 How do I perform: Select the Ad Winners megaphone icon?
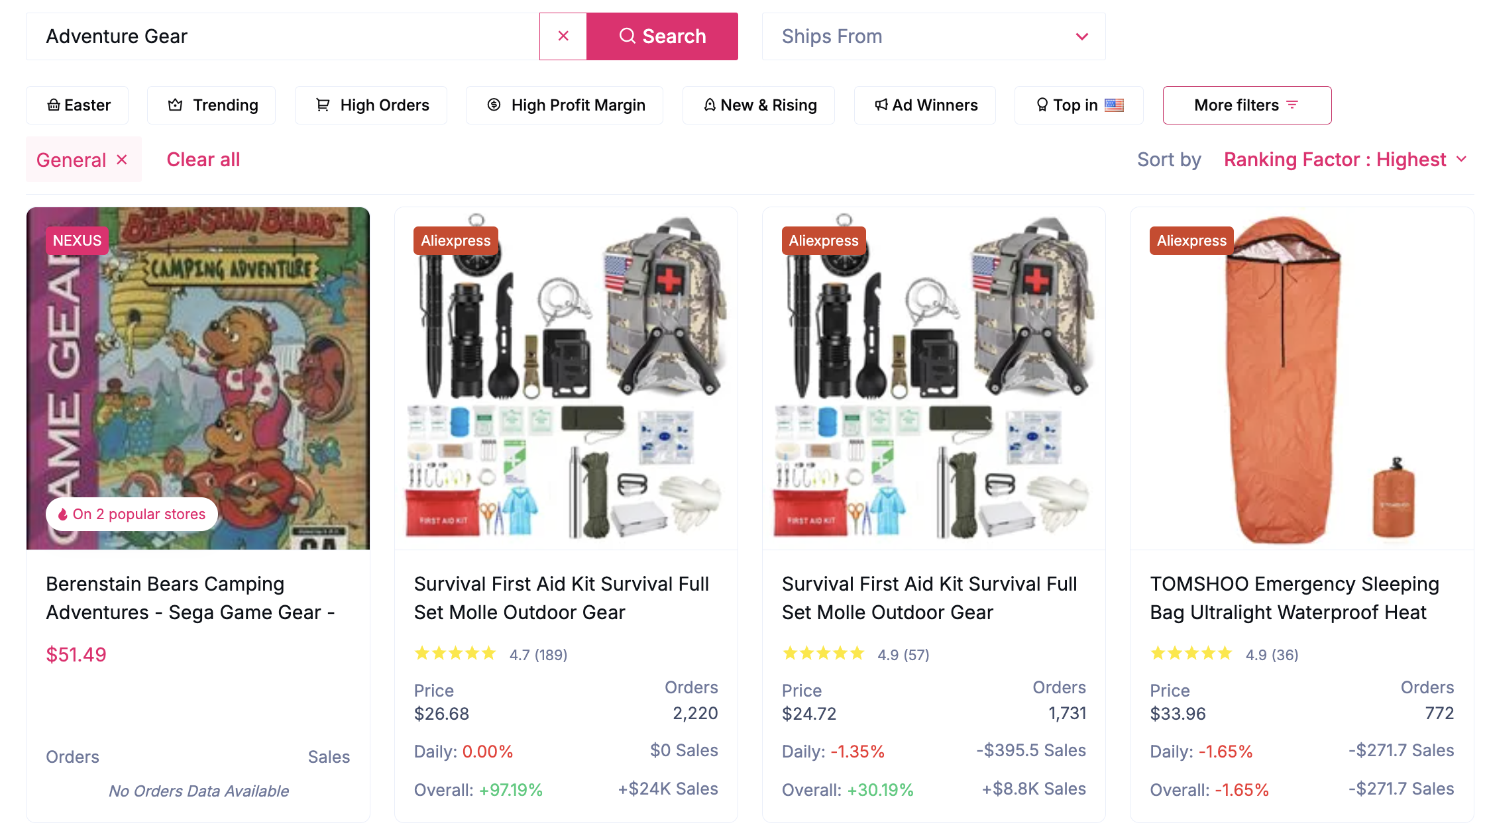881,105
